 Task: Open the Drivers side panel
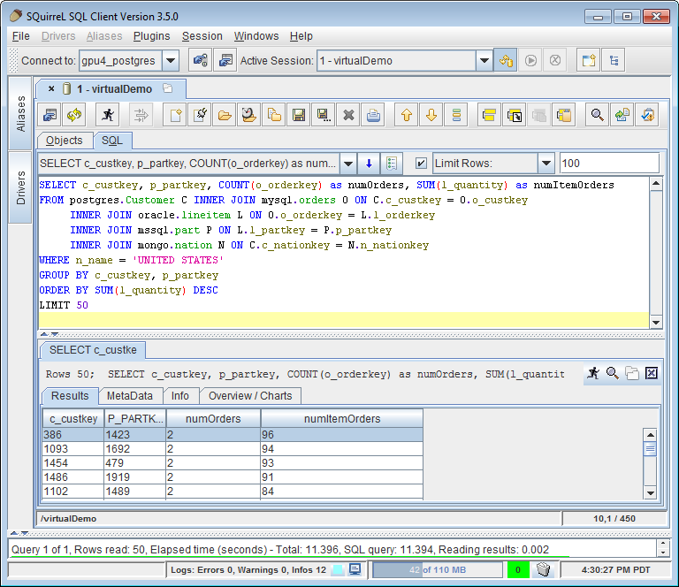tap(20, 187)
